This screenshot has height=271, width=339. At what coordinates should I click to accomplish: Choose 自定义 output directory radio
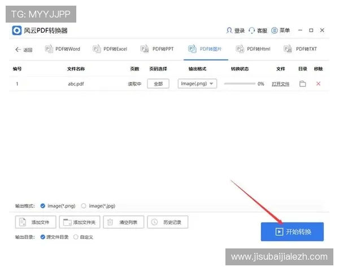76,237
